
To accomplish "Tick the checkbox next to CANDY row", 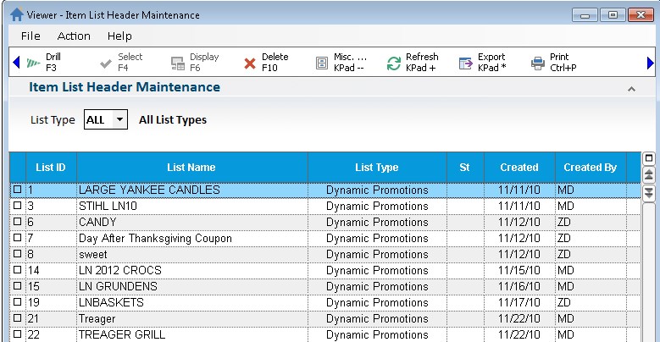I will point(17,223).
